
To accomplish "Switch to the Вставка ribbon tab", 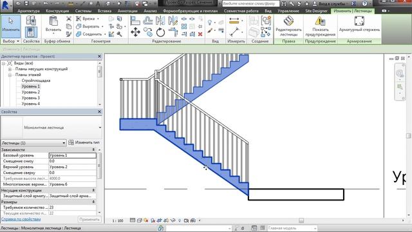I will [104, 11].
